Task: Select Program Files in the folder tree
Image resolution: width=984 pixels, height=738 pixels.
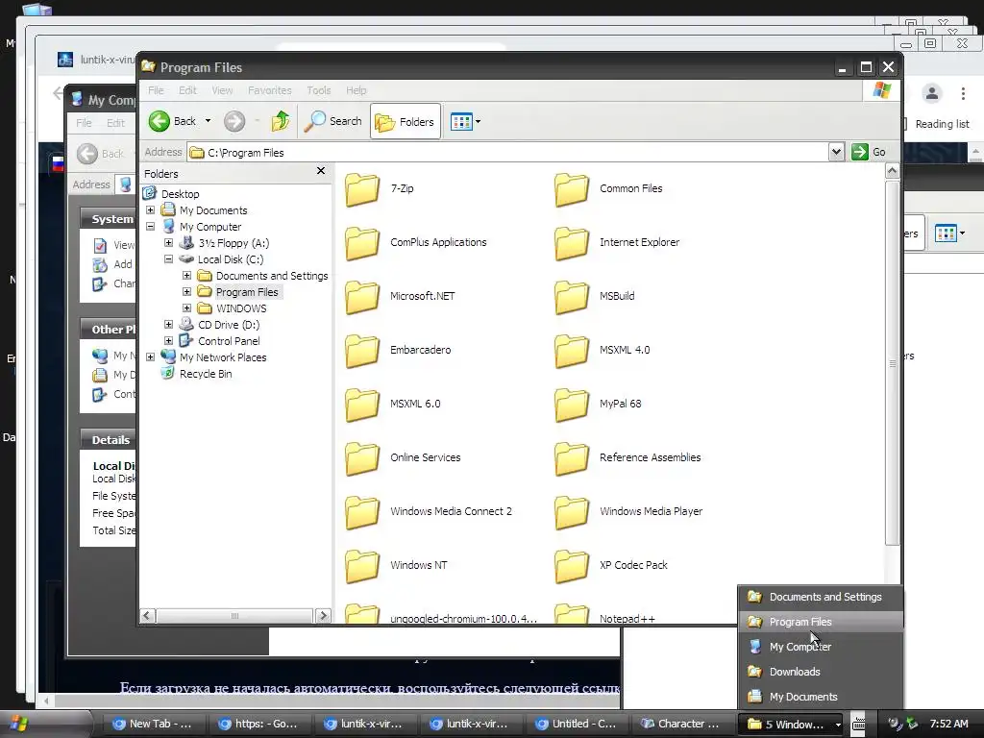Action: click(x=247, y=292)
